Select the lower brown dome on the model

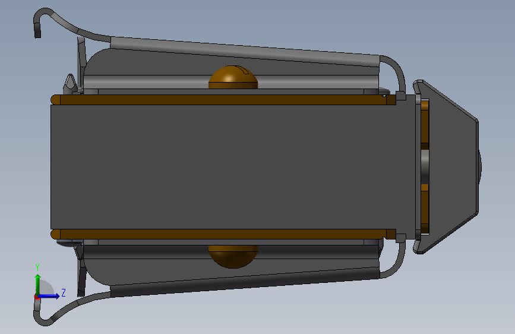[x=233, y=257]
